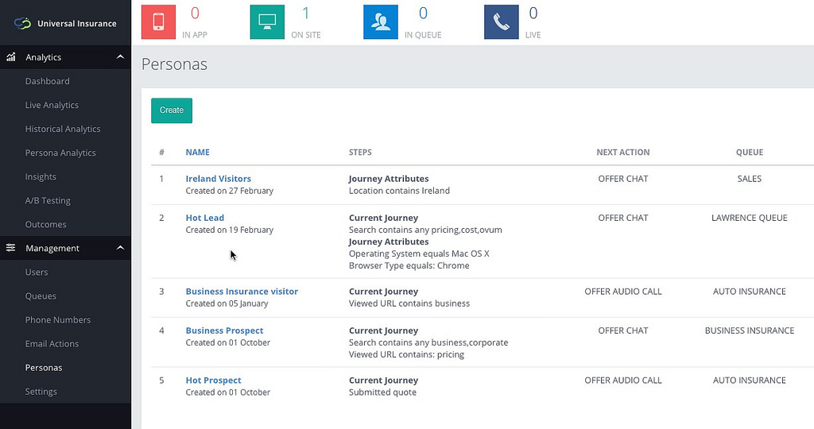
Task: Collapse the Management section chevron
Action: (x=120, y=248)
